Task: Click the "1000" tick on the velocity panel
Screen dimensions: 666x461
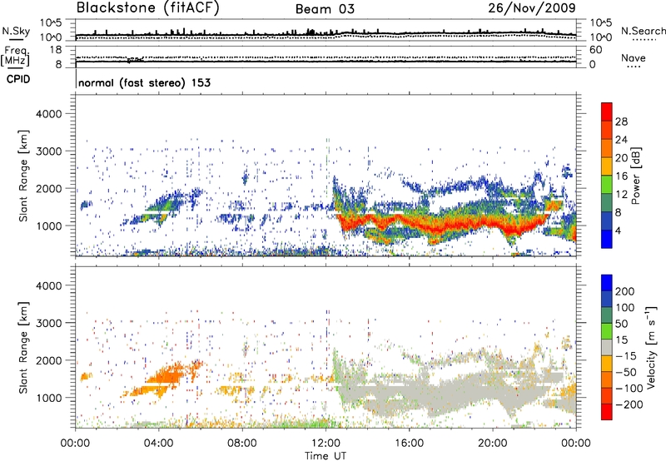Action: 48,398
